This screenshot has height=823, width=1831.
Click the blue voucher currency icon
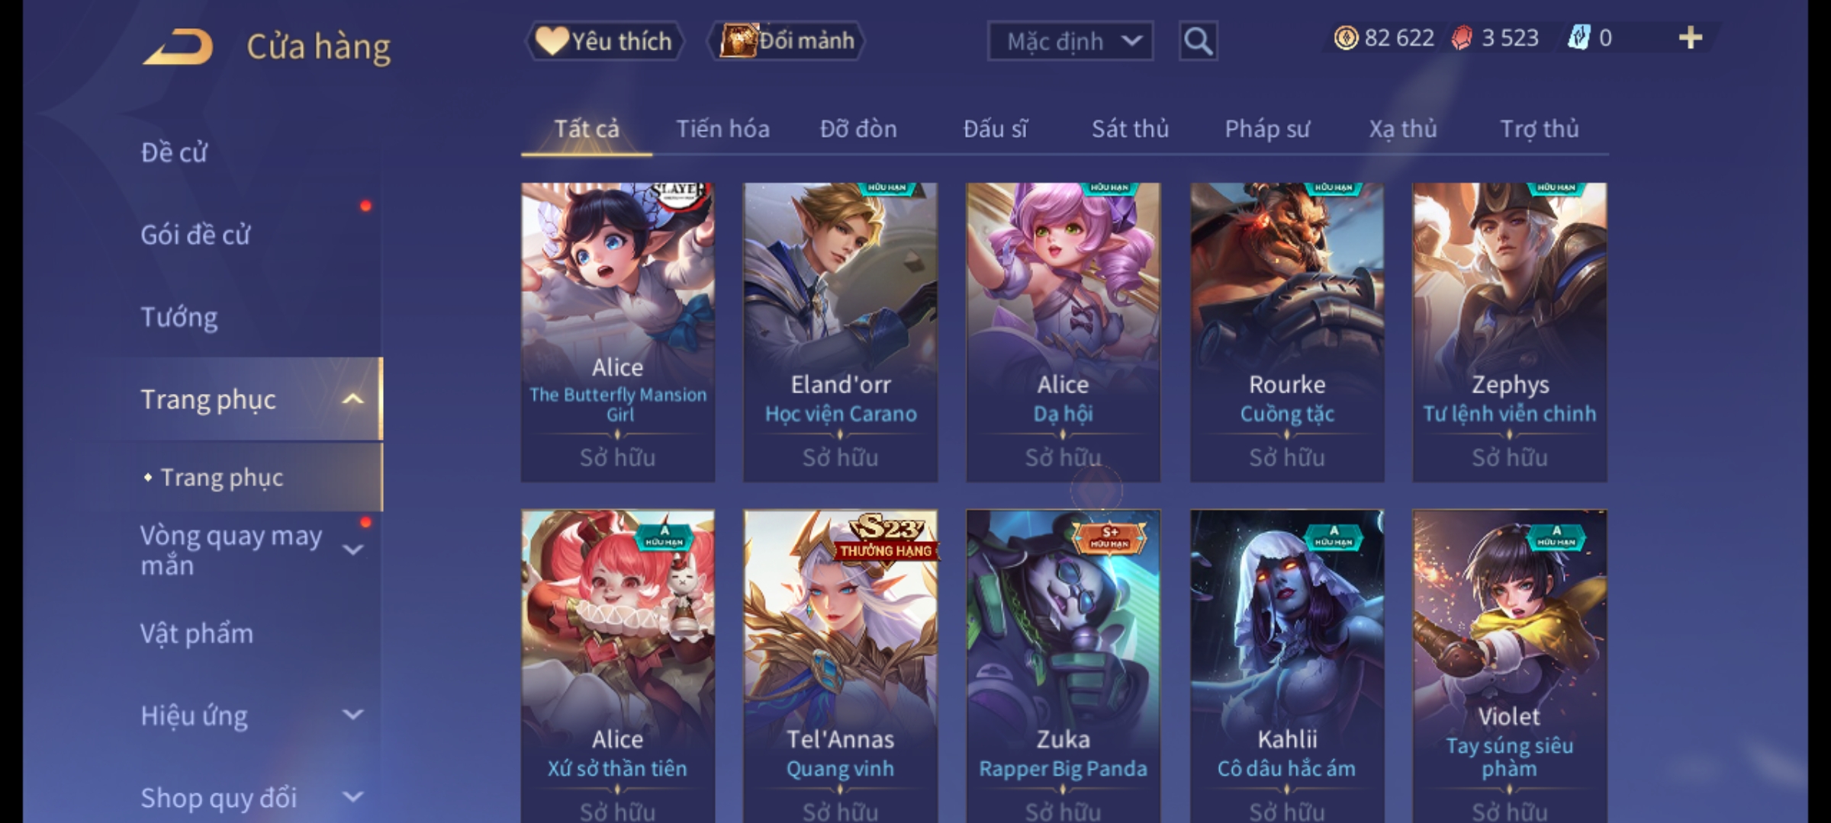pyautogui.click(x=1578, y=38)
